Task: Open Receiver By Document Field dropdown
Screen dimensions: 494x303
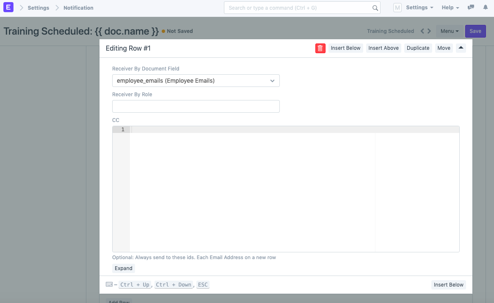Action: coord(196,81)
